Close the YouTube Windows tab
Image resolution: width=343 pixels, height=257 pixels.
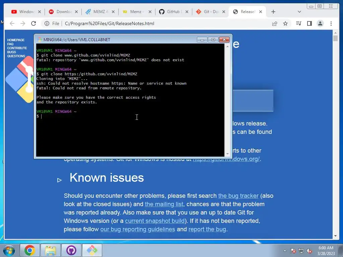[40, 12]
